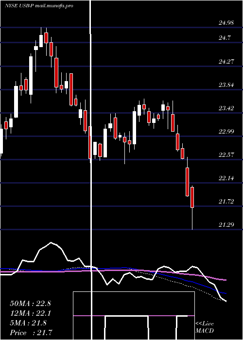Click the 5MA : 21.8 reading

coord(28,323)
